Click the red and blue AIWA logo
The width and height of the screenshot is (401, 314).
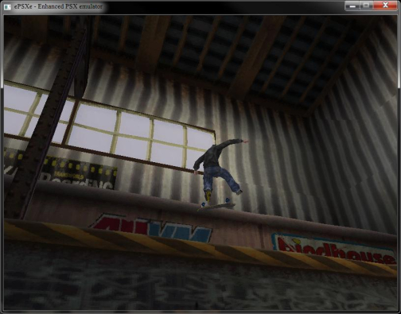151,227
